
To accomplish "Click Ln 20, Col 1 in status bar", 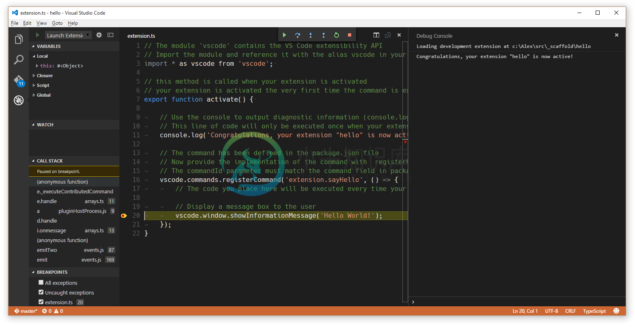I will (525, 311).
